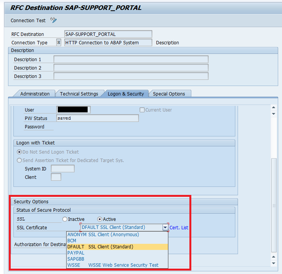The image size is (282, 274).
Task: Select Do Not Send Logon Ticket
Action: 19,152
